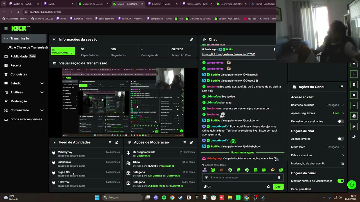Toggle Exclusivo para assinantes switch

click(341, 121)
